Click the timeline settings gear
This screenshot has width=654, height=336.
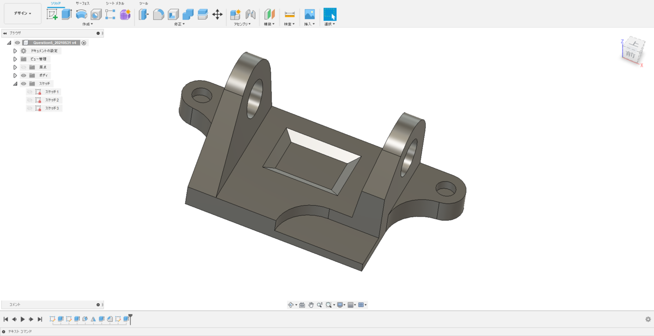(648, 319)
